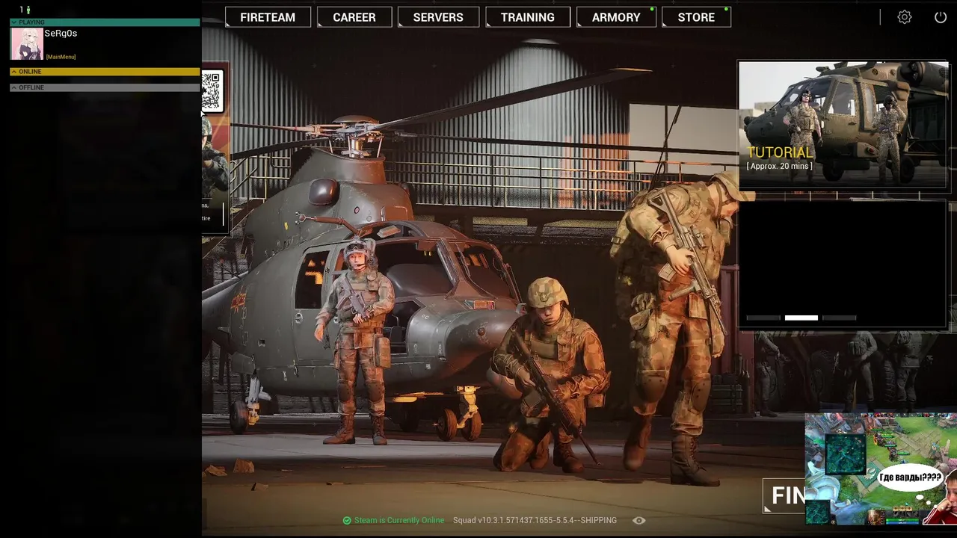Select the third carousel page indicator

(840, 318)
